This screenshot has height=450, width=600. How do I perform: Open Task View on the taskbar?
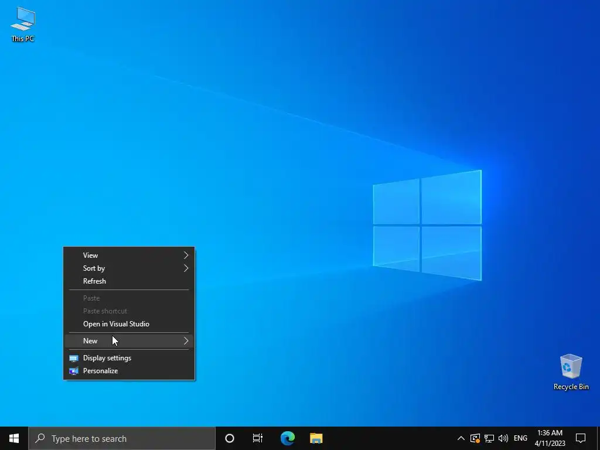tap(258, 438)
